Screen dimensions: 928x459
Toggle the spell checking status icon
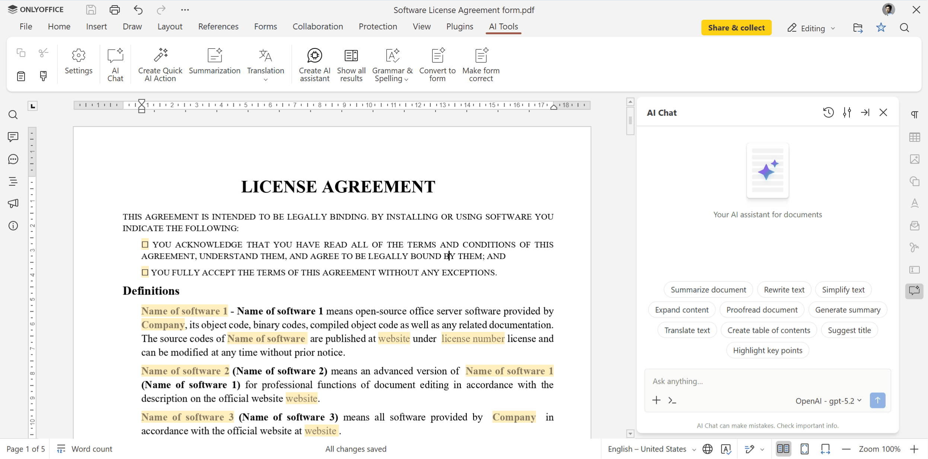coord(726,449)
